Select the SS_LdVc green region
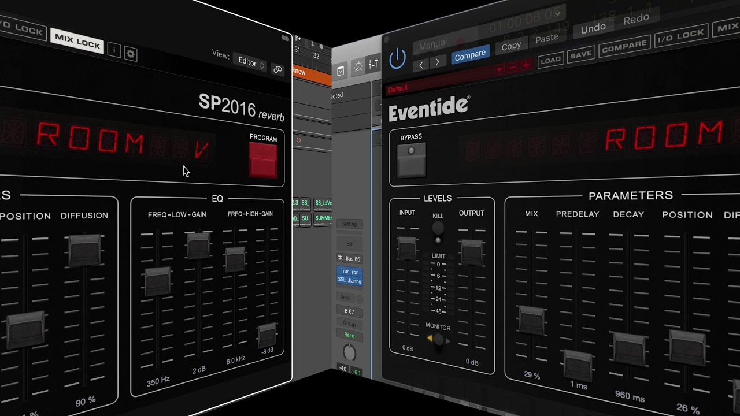This screenshot has height=416, width=740. [323, 203]
